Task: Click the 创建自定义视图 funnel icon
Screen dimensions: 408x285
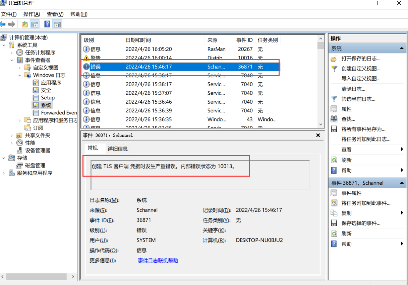Action: pos(334,69)
